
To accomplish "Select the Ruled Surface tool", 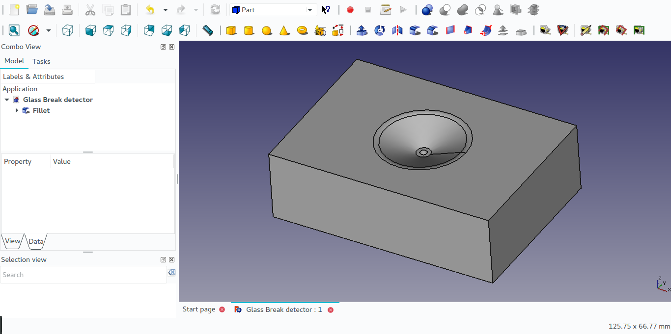I will 450,30.
